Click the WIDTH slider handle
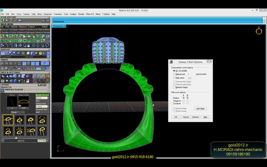 (16, 138)
